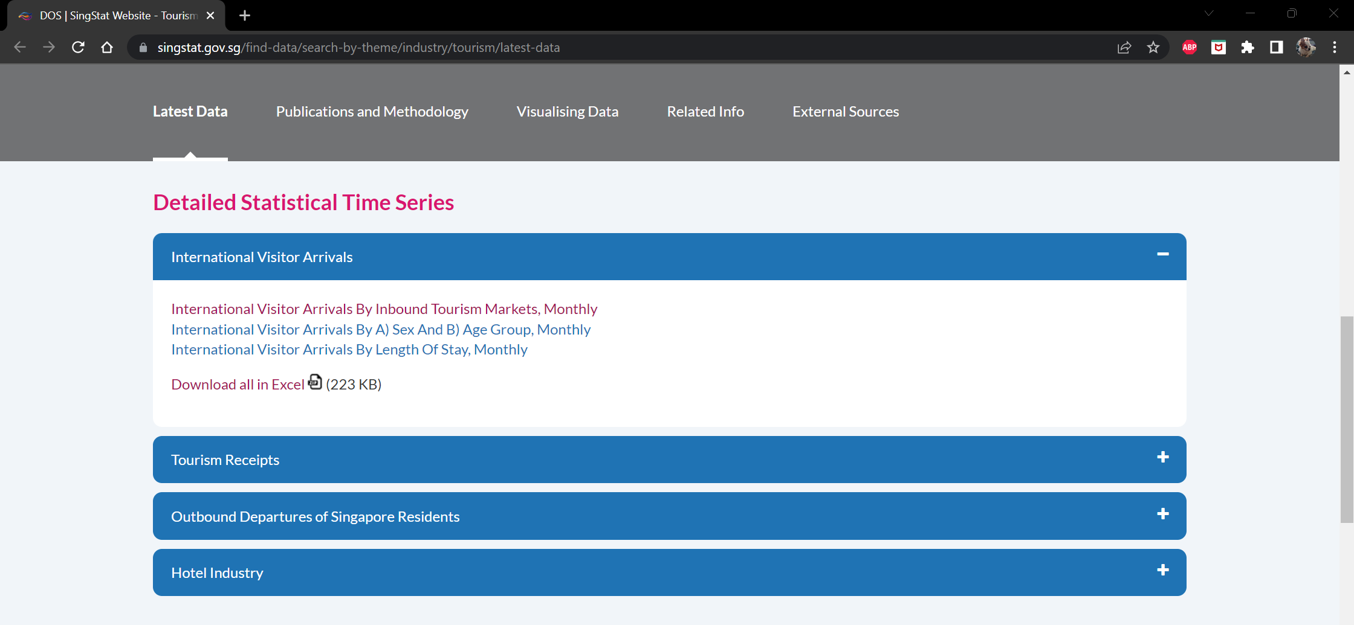Open Arrivals By Inbound Tourism Markets link
This screenshot has width=1354, height=625.
384,309
